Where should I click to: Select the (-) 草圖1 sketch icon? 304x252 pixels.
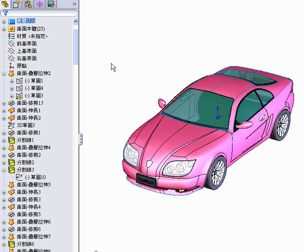[x=19, y=81]
